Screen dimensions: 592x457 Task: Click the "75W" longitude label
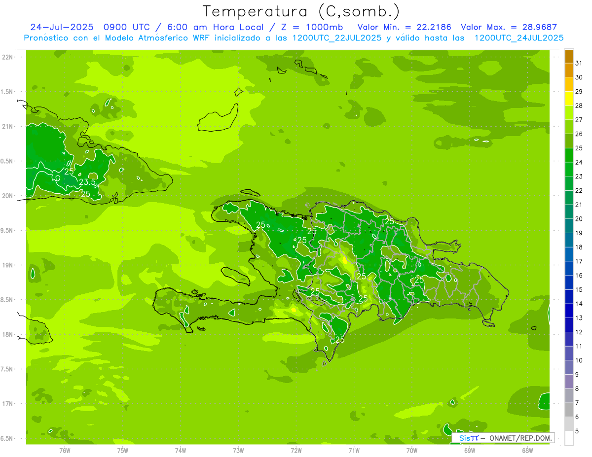[x=123, y=451]
